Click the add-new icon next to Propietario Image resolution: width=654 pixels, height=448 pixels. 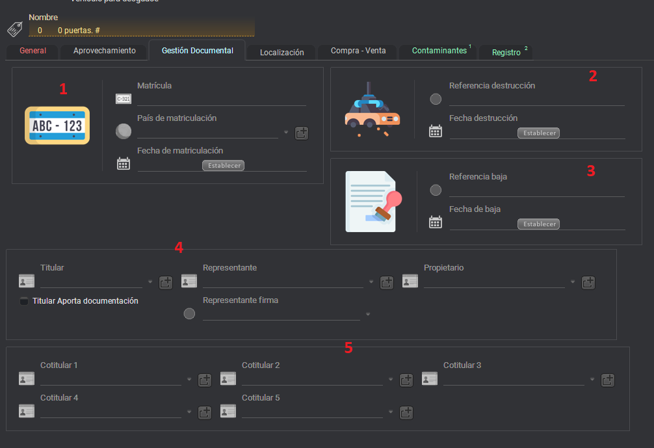(x=588, y=282)
